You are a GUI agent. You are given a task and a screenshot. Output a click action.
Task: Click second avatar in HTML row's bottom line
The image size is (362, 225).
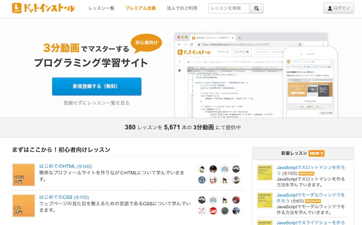213,180
